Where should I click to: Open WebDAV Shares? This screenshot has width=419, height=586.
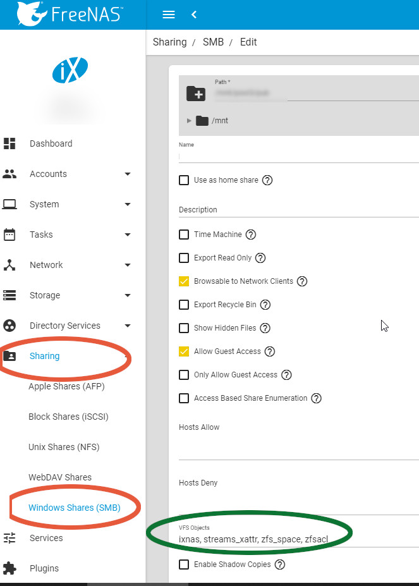pos(60,477)
